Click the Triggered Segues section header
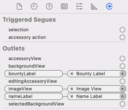The image size is (128, 110). pos(29,20)
